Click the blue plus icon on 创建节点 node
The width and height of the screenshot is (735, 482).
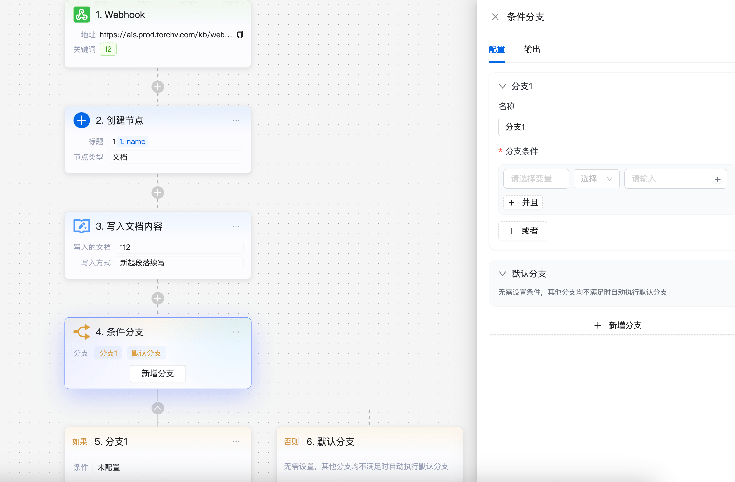pyautogui.click(x=81, y=120)
